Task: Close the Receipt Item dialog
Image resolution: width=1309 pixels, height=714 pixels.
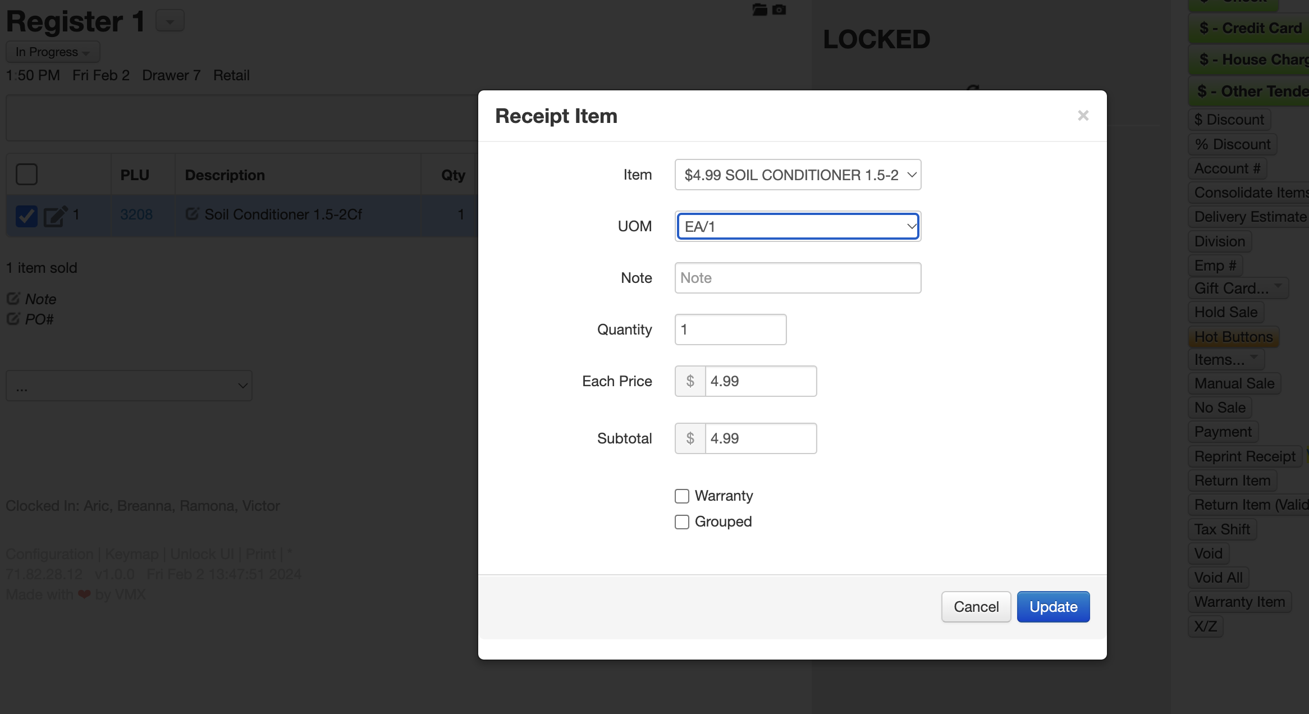Action: (x=1083, y=116)
